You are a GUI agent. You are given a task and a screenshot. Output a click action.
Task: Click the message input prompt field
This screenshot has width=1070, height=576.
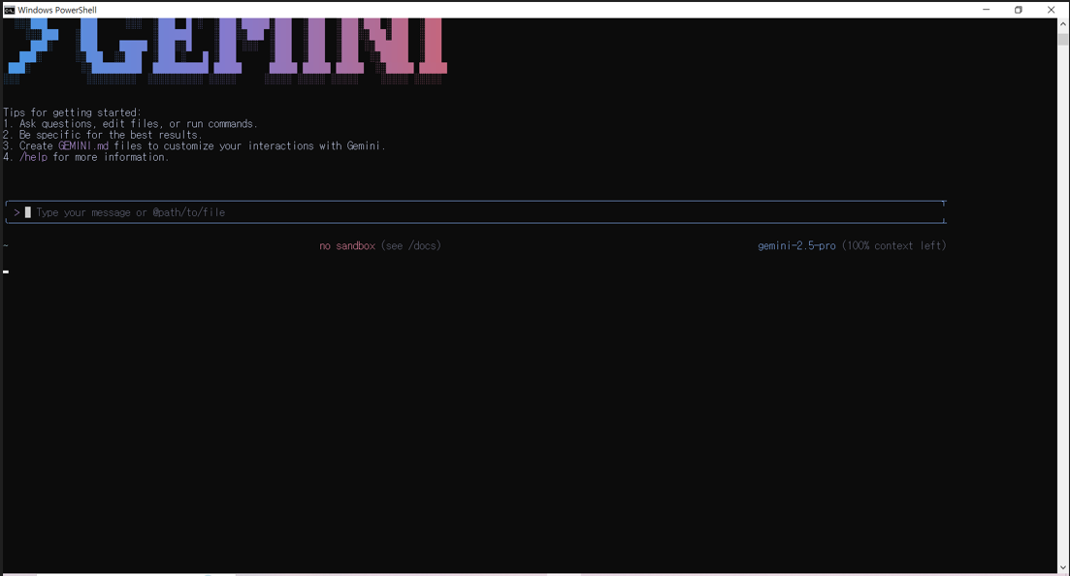point(475,212)
